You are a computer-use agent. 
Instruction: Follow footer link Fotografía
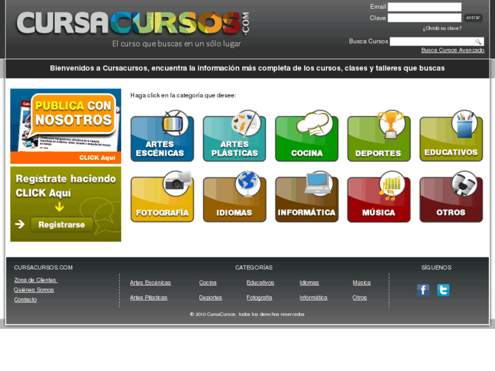point(259,297)
